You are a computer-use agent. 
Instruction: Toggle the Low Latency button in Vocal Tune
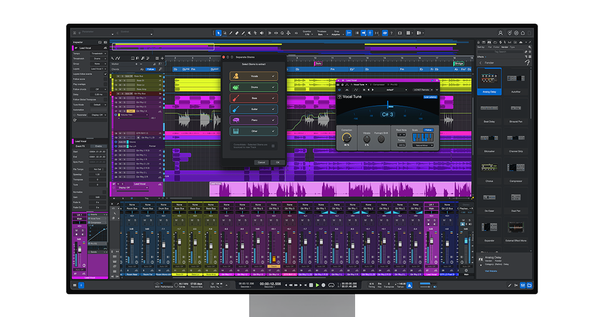430,97
